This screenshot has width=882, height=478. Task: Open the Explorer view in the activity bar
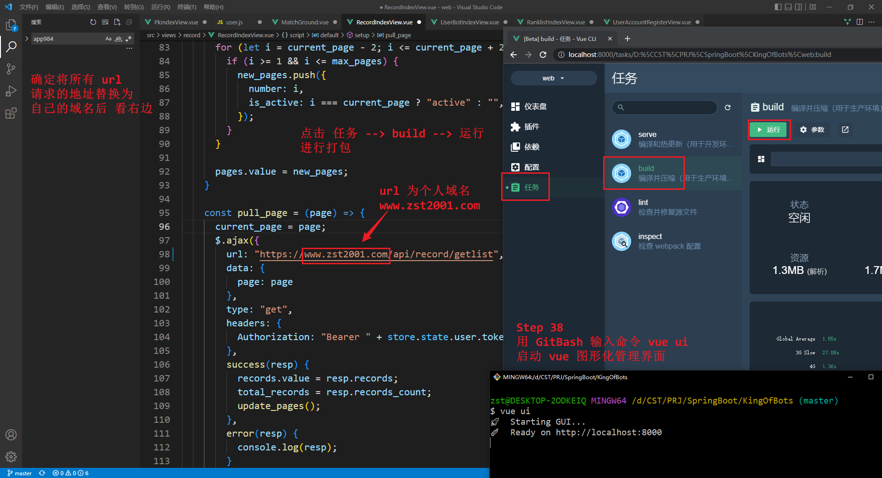tap(11, 25)
